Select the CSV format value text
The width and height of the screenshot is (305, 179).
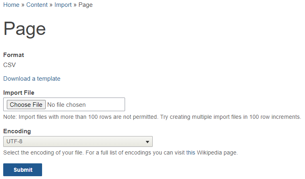[9, 65]
